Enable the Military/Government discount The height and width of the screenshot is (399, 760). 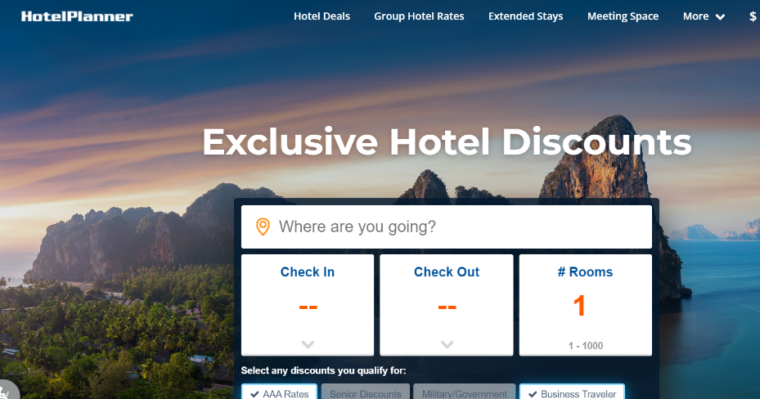click(465, 392)
